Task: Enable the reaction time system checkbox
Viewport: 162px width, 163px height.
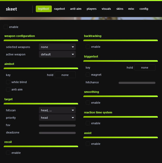Action: click(x=88, y=123)
